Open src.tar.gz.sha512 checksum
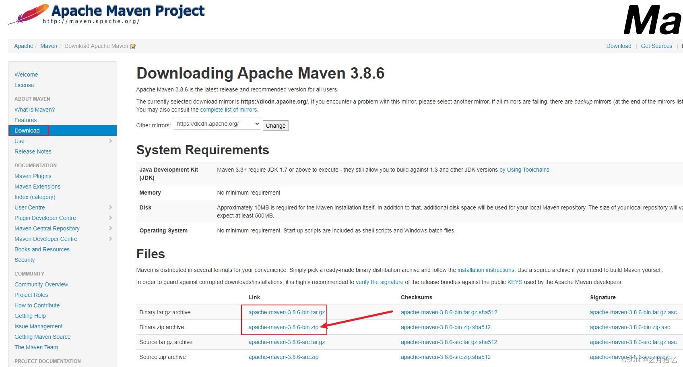 [x=449, y=342]
